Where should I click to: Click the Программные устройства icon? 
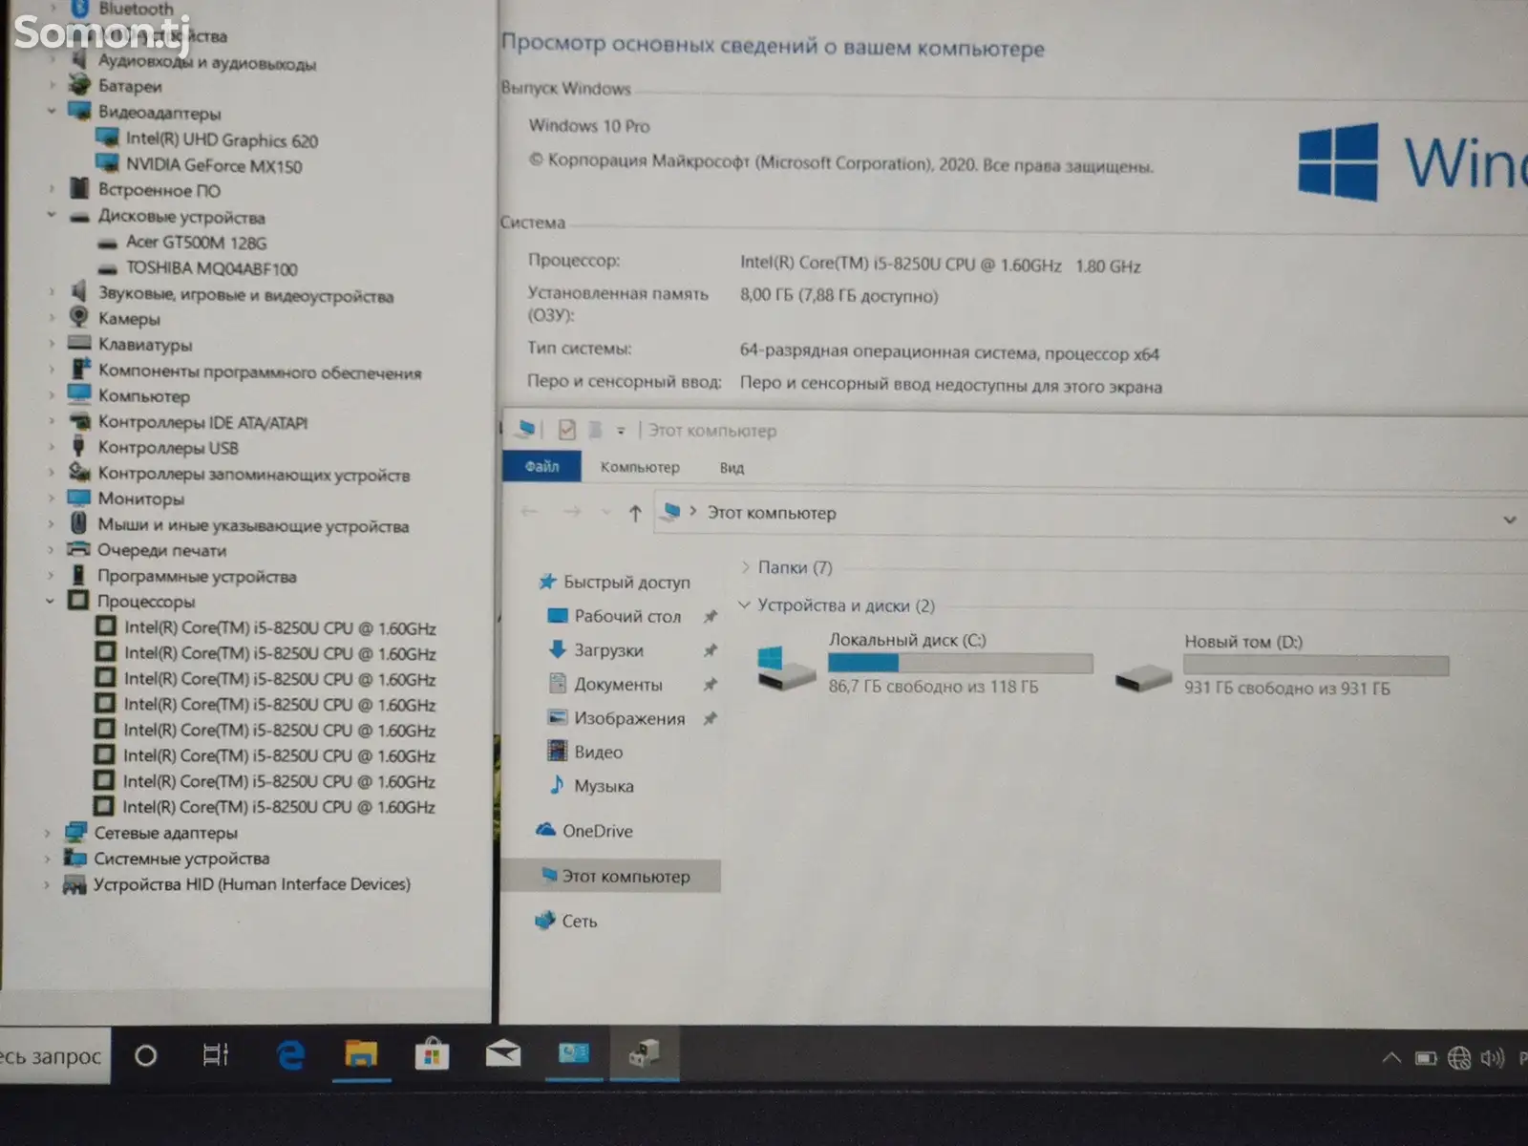78,575
